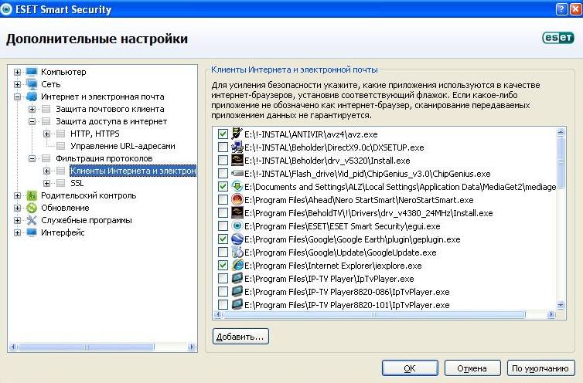Click the Nero StartSmart application icon

click(x=237, y=200)
